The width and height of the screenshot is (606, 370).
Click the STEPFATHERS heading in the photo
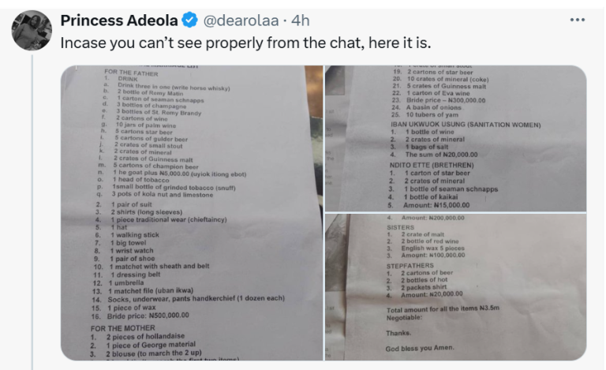pos(411,266)
